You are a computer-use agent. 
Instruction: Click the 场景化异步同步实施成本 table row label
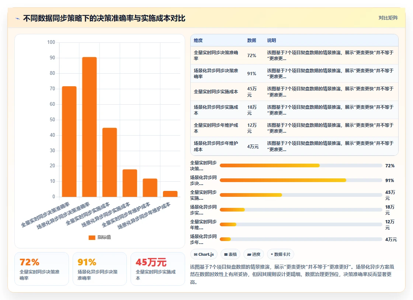[216, 110]
